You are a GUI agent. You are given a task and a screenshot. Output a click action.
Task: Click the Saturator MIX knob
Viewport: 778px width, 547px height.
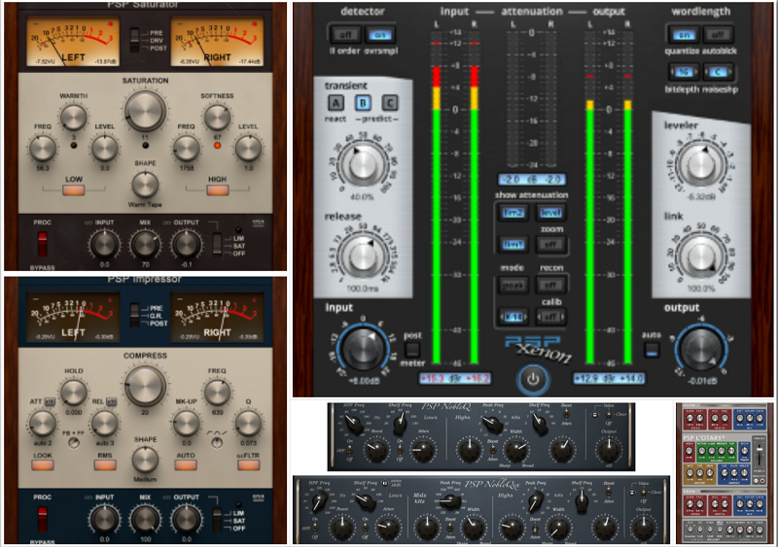pos(145,245)
